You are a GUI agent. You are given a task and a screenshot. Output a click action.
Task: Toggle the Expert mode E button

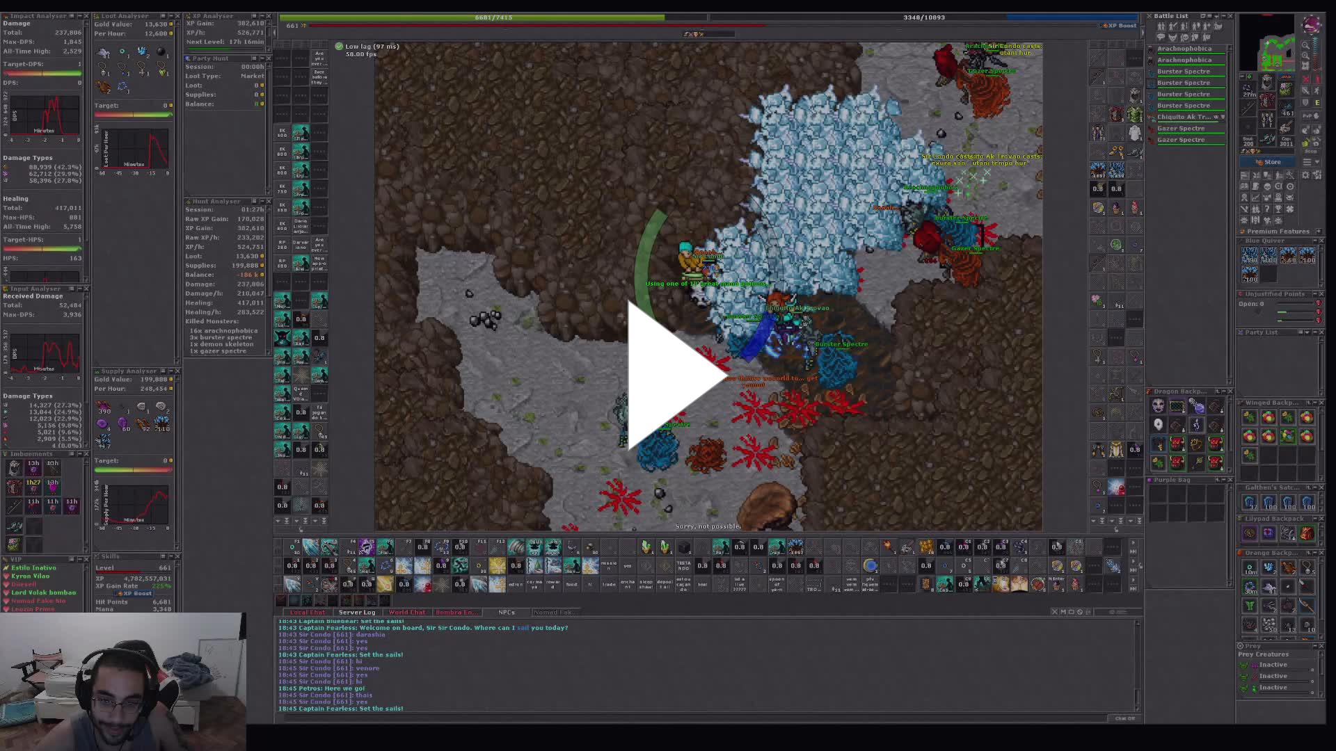click(1317, 103)
